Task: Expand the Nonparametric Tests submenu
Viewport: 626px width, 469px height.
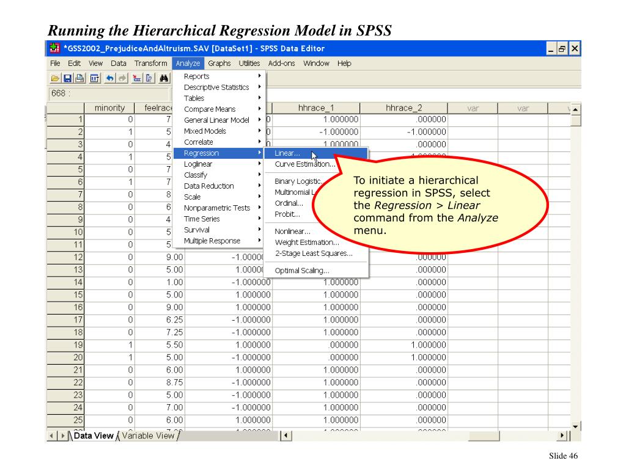Action: [216, 208]
